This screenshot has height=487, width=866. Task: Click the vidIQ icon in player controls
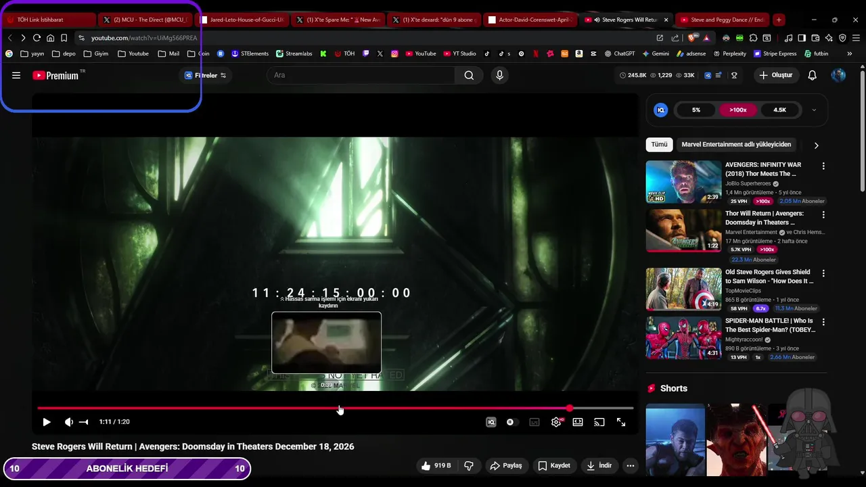coord(491,422)
